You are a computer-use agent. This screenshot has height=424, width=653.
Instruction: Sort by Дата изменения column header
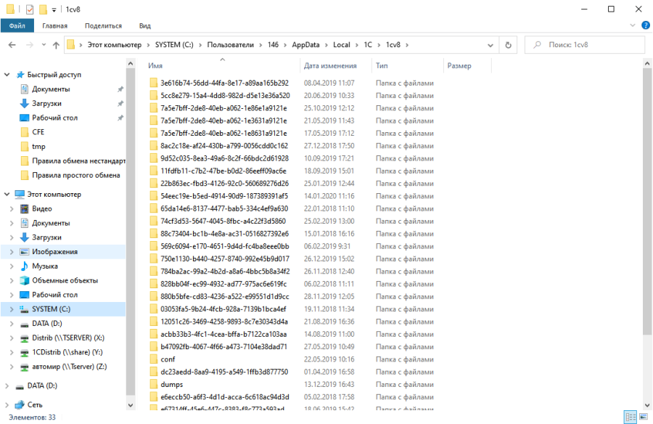pyautogui.click(x=330, y=66)
